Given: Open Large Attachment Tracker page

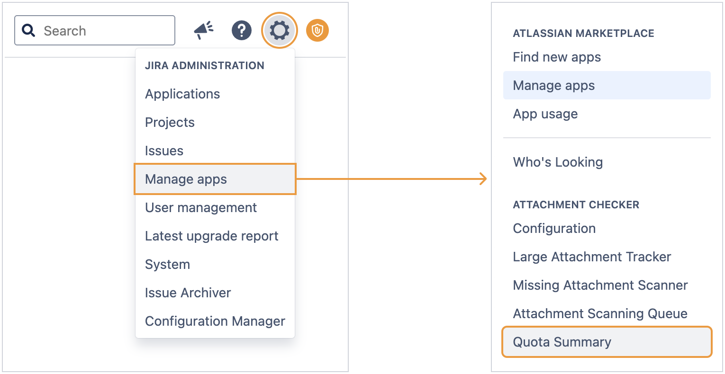Looking at the screenshot, I should pos(592,257).
